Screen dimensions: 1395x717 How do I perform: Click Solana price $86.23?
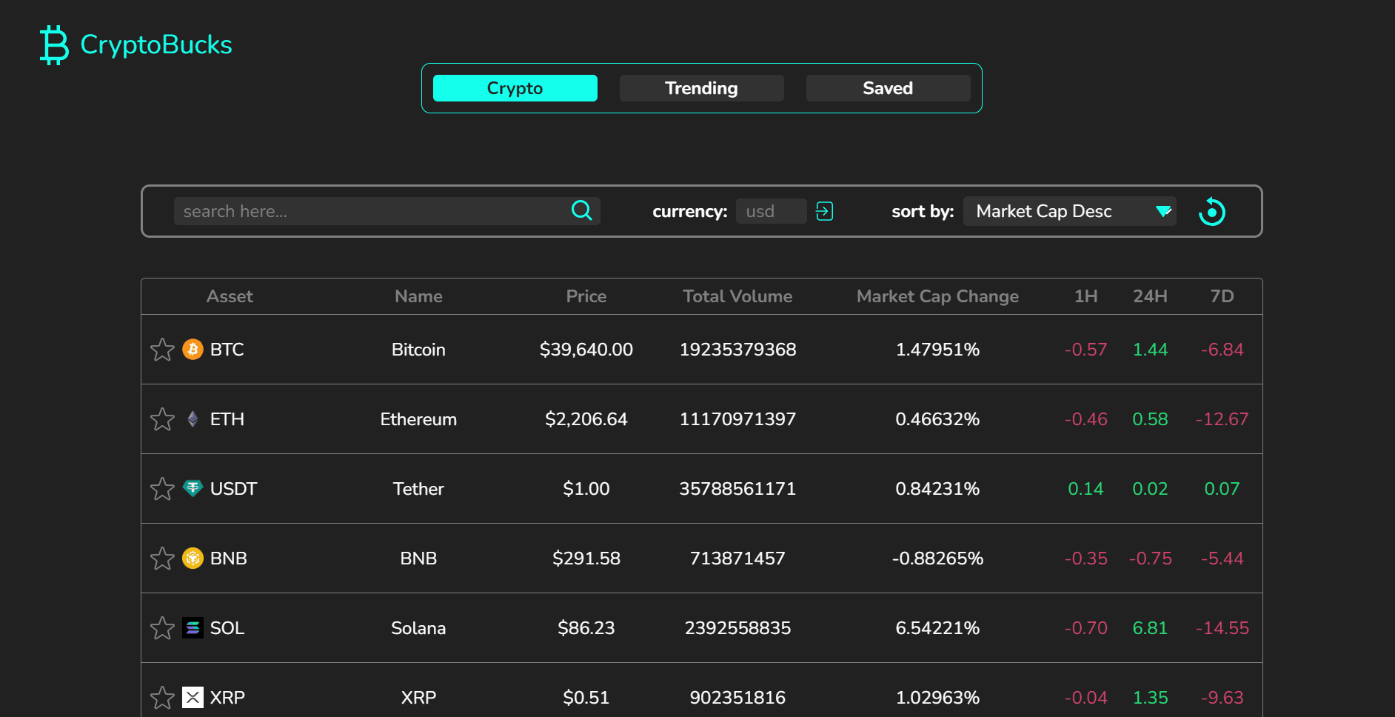[x=586, y=628]
